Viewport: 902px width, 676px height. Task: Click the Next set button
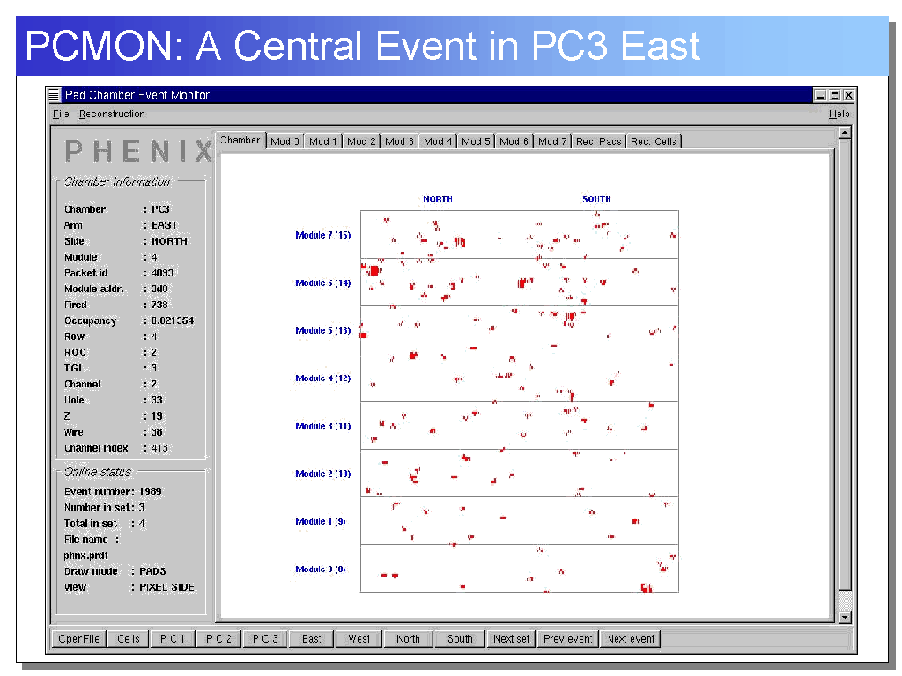coord(511,639)
